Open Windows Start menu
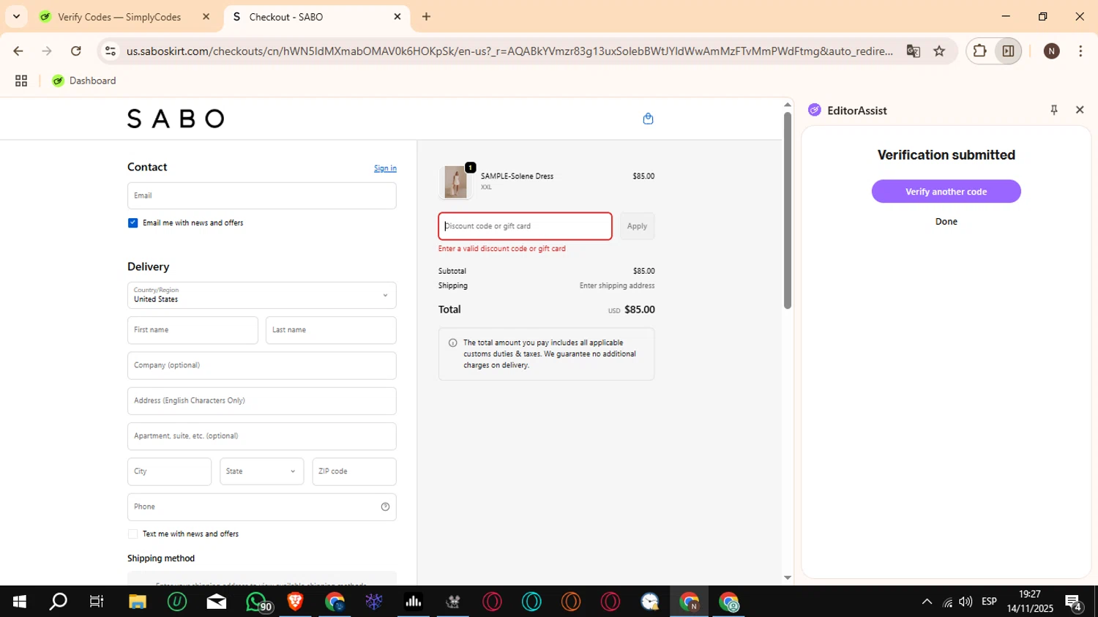Viewport: 1098px width, 617px height. click(x=20, y=602)
